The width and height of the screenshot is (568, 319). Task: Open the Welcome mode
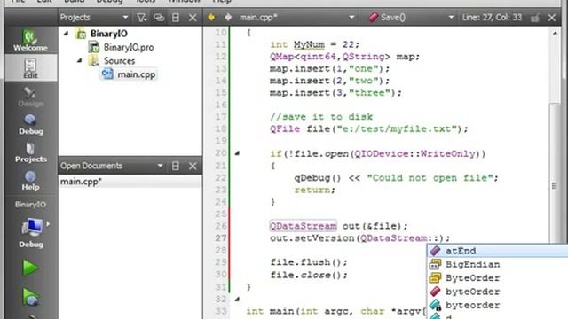pyautogui.click(x=30, y=40)
